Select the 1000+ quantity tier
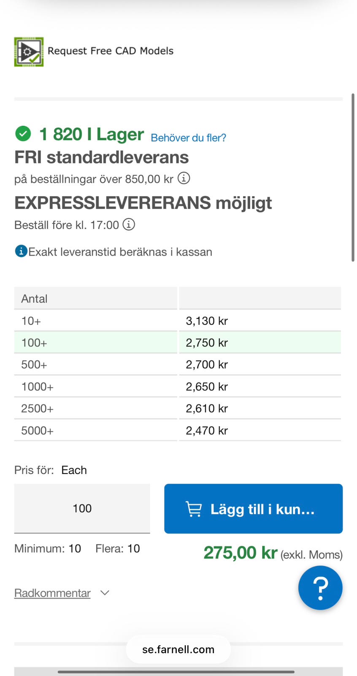This screenshot has height=676, width=357. [177, 387]
